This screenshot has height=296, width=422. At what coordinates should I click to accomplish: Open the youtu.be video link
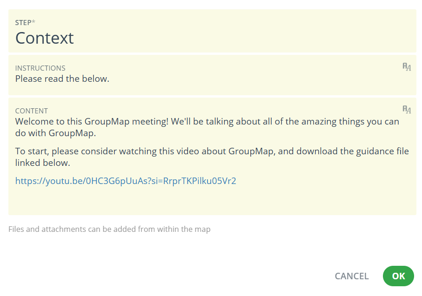126,181
